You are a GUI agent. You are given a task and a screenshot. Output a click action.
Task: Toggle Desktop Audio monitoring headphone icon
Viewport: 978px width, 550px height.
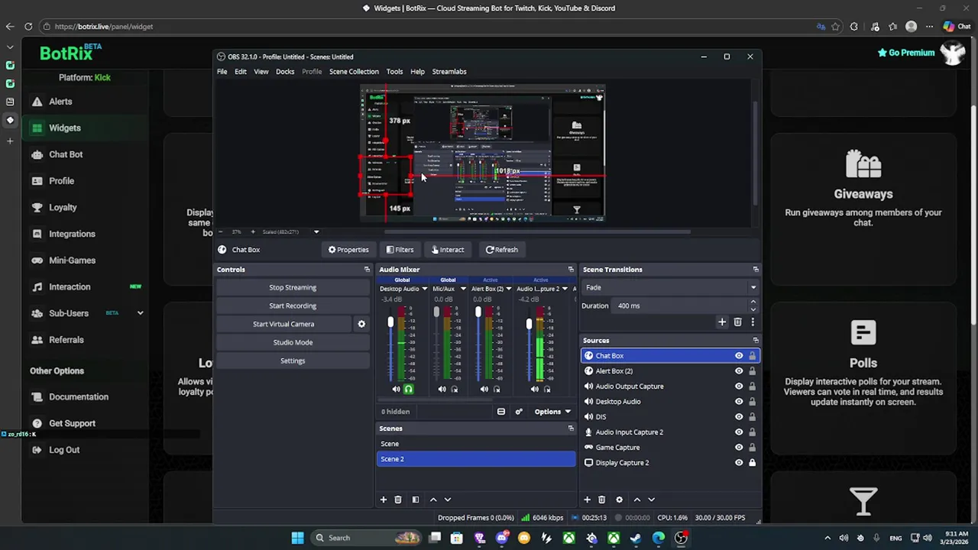pyautogui.click(x=408, y=390)
